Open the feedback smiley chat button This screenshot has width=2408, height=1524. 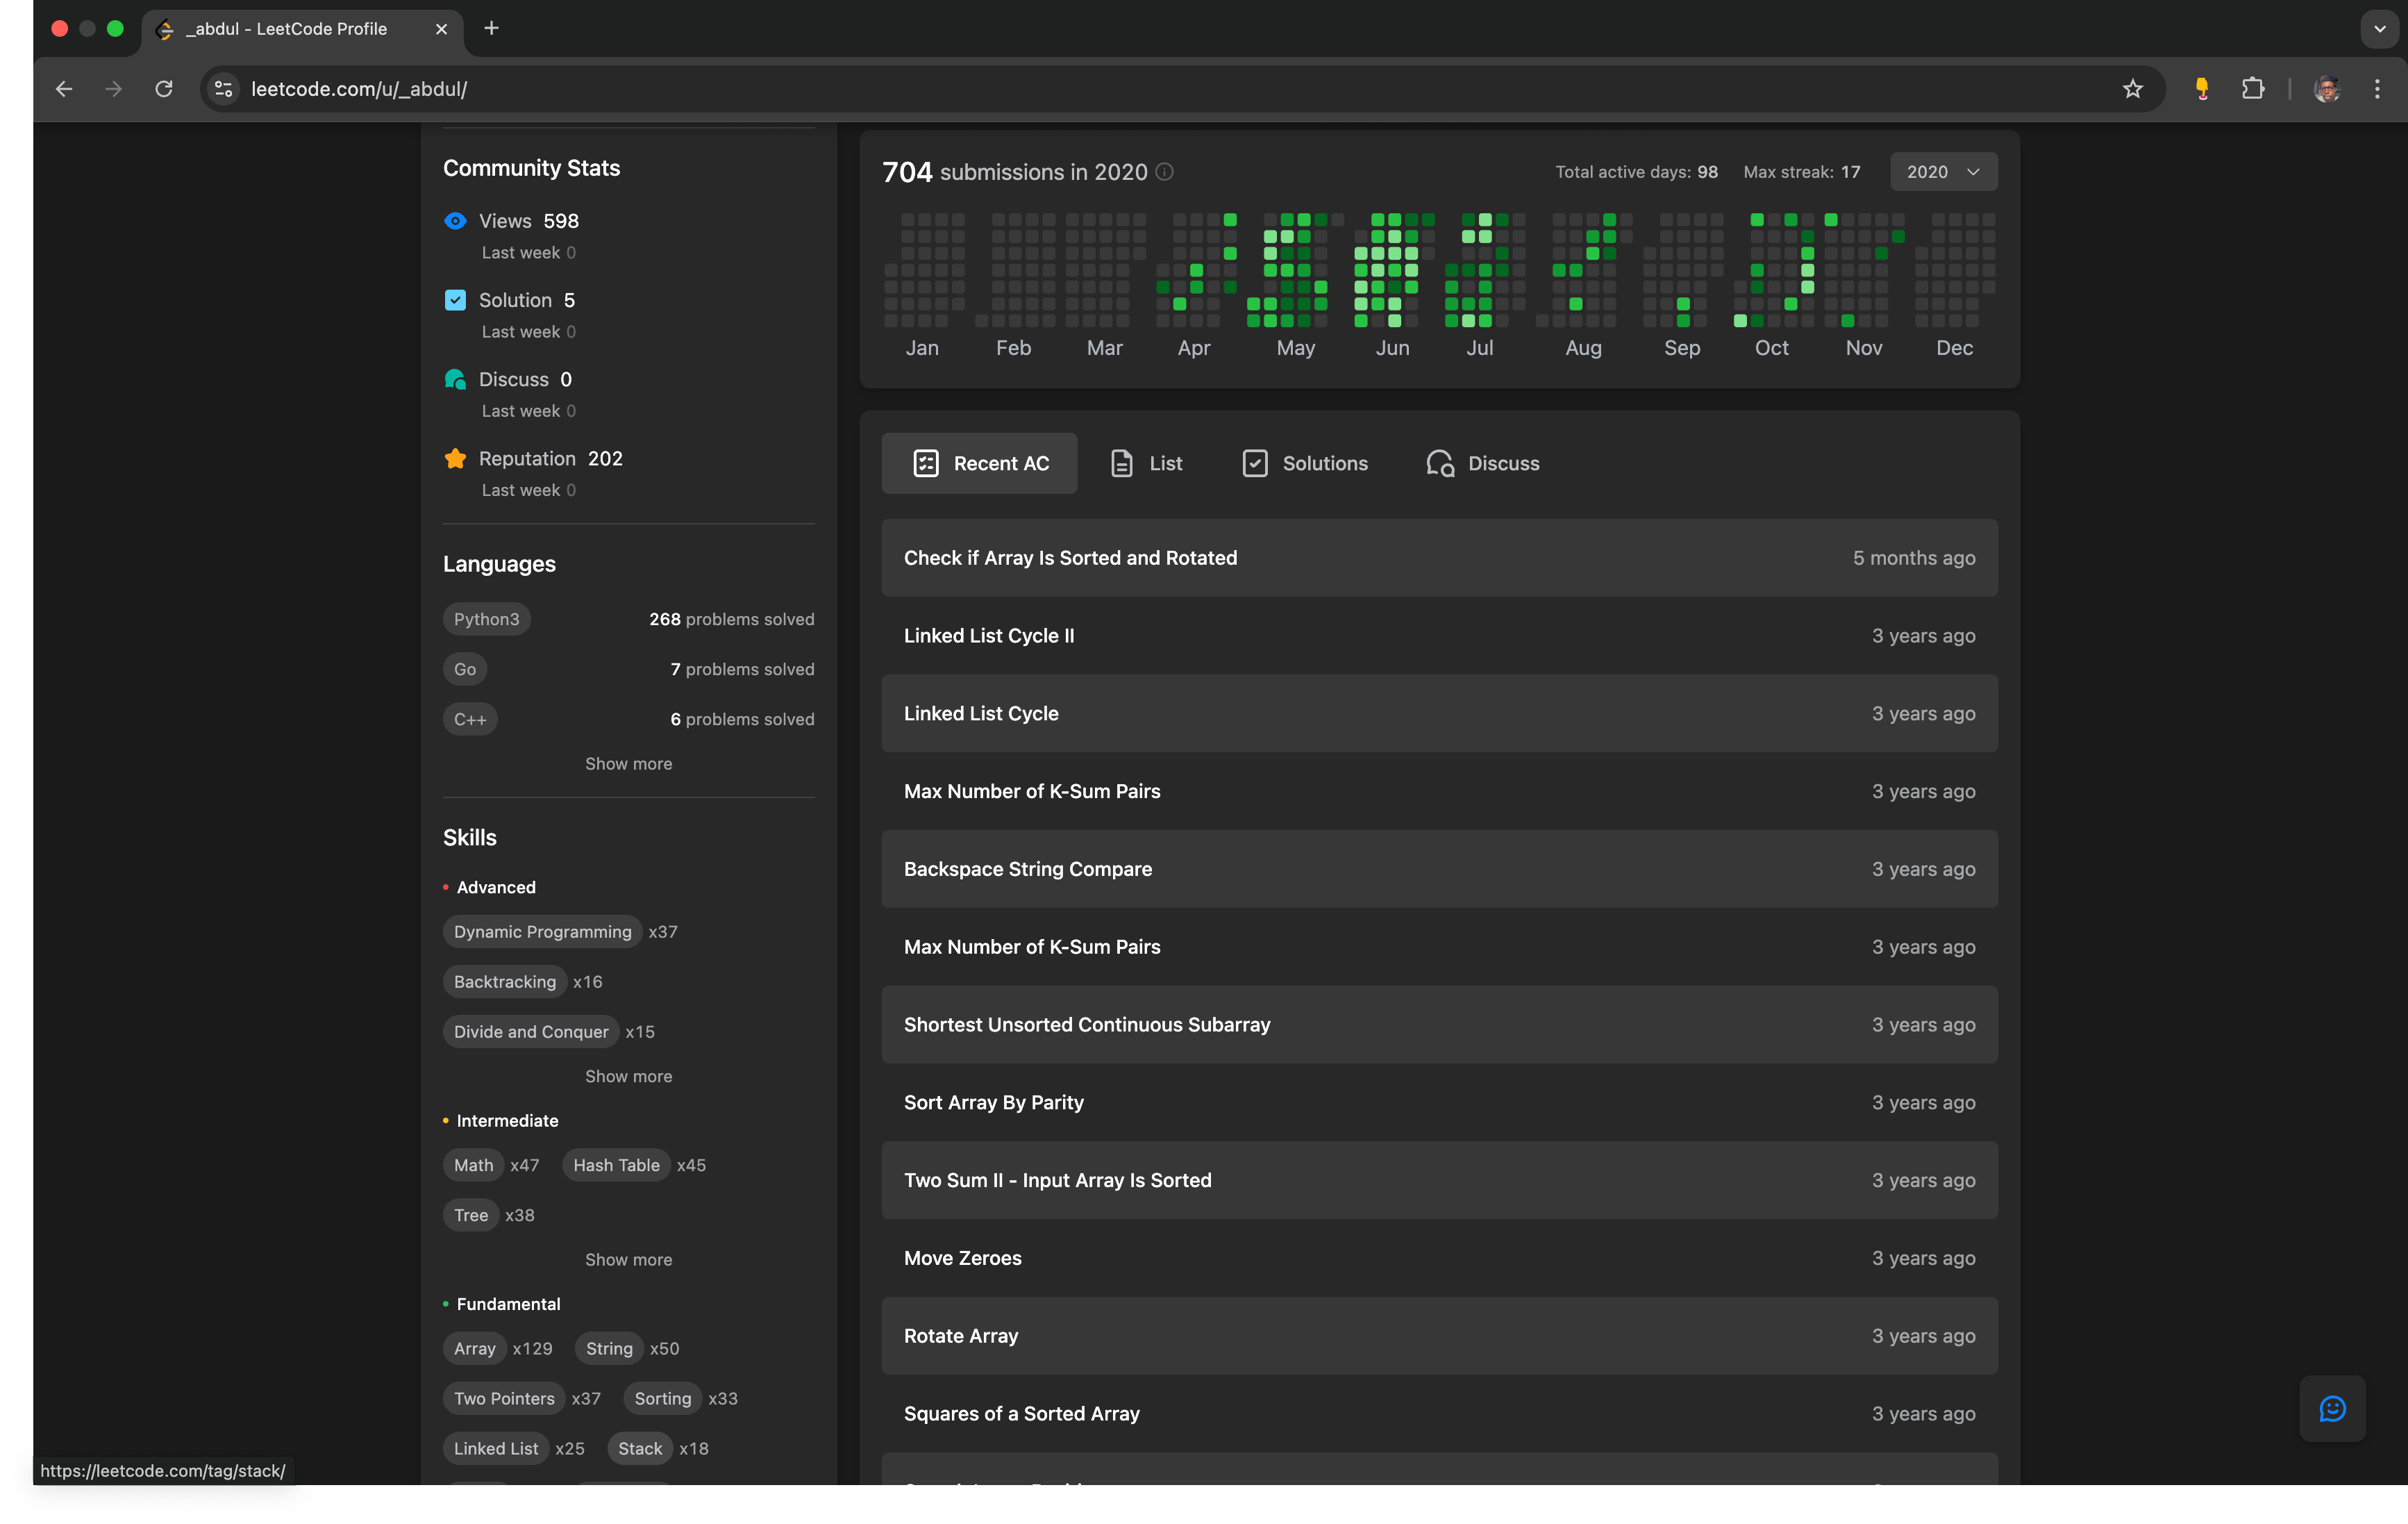pos(2332,1409)
